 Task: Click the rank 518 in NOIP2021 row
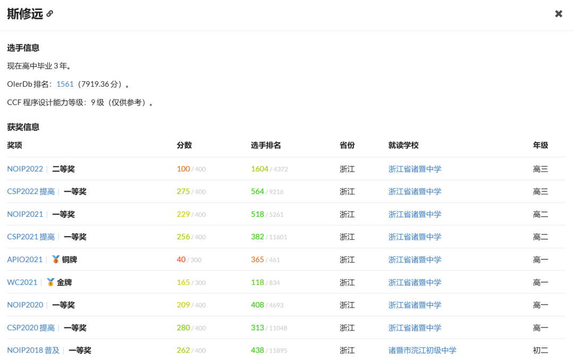257,214
